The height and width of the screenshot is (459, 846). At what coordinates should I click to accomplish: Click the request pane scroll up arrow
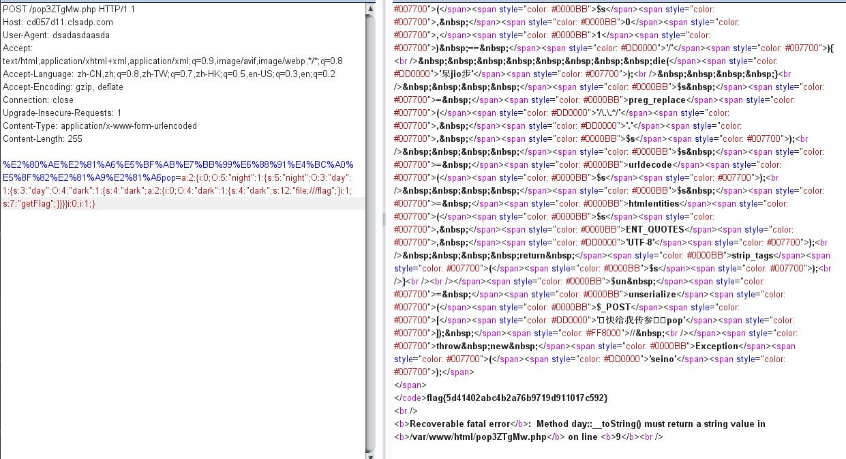[370, 8]
